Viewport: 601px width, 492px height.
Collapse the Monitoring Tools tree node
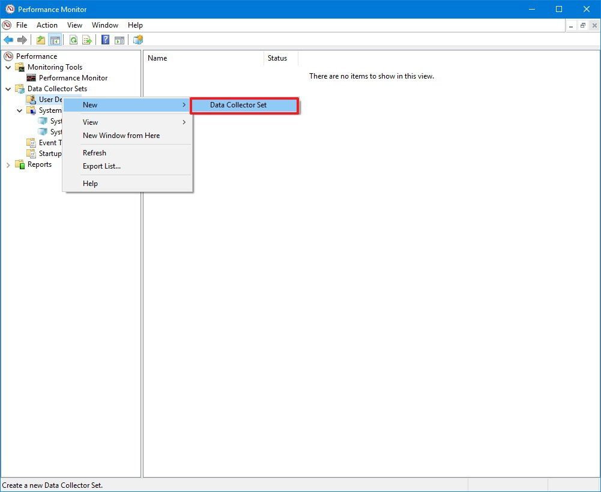pos(8,67)
